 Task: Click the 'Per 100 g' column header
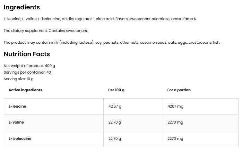116,90
